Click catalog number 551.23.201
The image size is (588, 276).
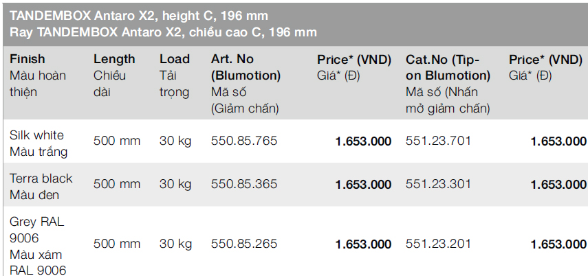coord(438,244)
